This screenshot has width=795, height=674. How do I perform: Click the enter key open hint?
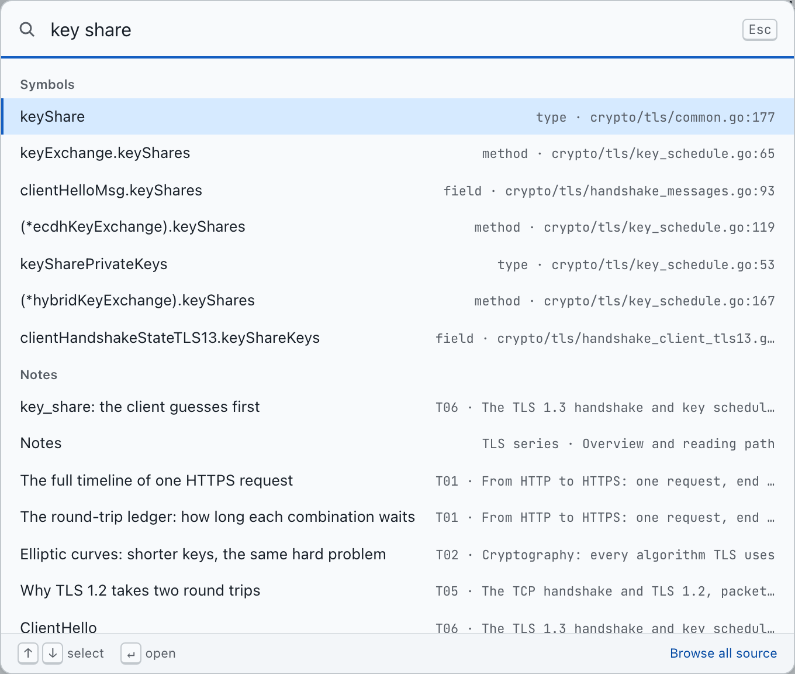(131, 653)
